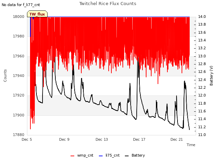Toggle the li75_cnt legend entry

[x=109, y=155]
